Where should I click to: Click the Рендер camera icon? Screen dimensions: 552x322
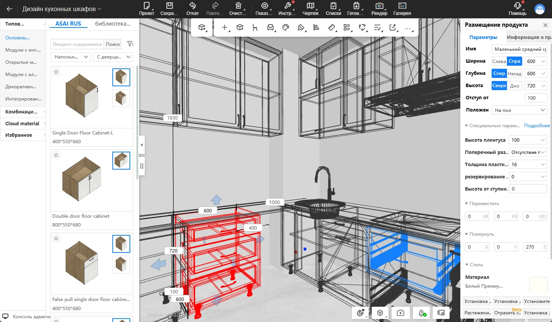click(x=379, y=6)
